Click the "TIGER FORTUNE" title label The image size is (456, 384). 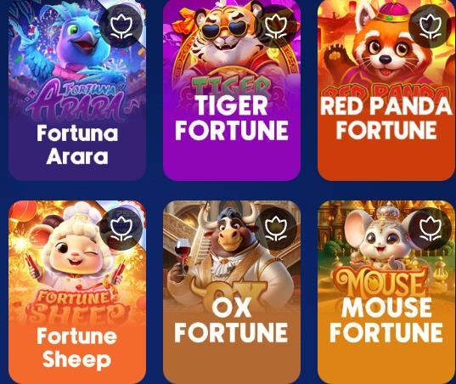[232, 117]
